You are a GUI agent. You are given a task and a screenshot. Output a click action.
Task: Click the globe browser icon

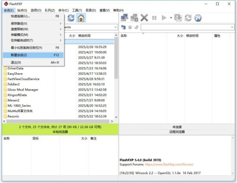point(198,18)
